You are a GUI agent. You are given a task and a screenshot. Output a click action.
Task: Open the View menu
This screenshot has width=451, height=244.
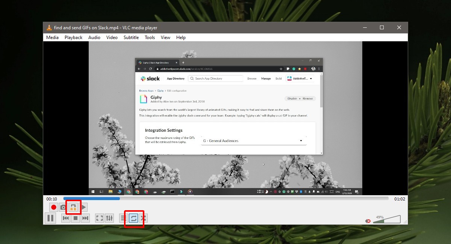pyautogui.click(x=165, y=38)
